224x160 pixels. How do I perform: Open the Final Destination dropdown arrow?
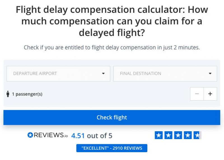pyautogui.click(x=210, y=74)
